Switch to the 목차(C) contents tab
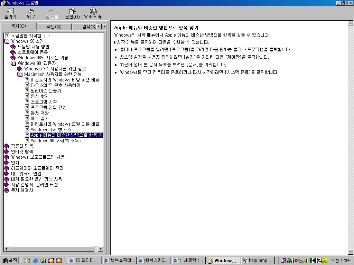354x265 pixels. point(19,26)
